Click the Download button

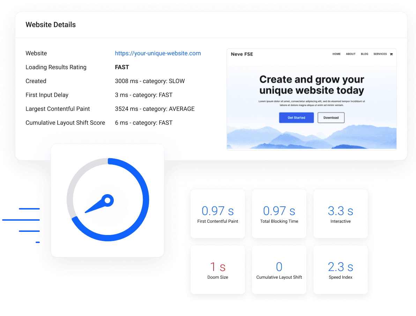(x=331, y=118)
